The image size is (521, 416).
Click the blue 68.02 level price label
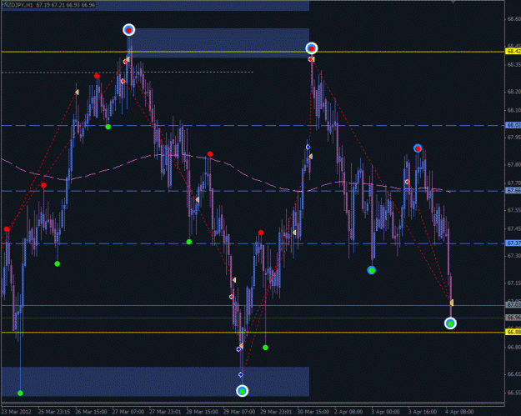coord(513,125)
